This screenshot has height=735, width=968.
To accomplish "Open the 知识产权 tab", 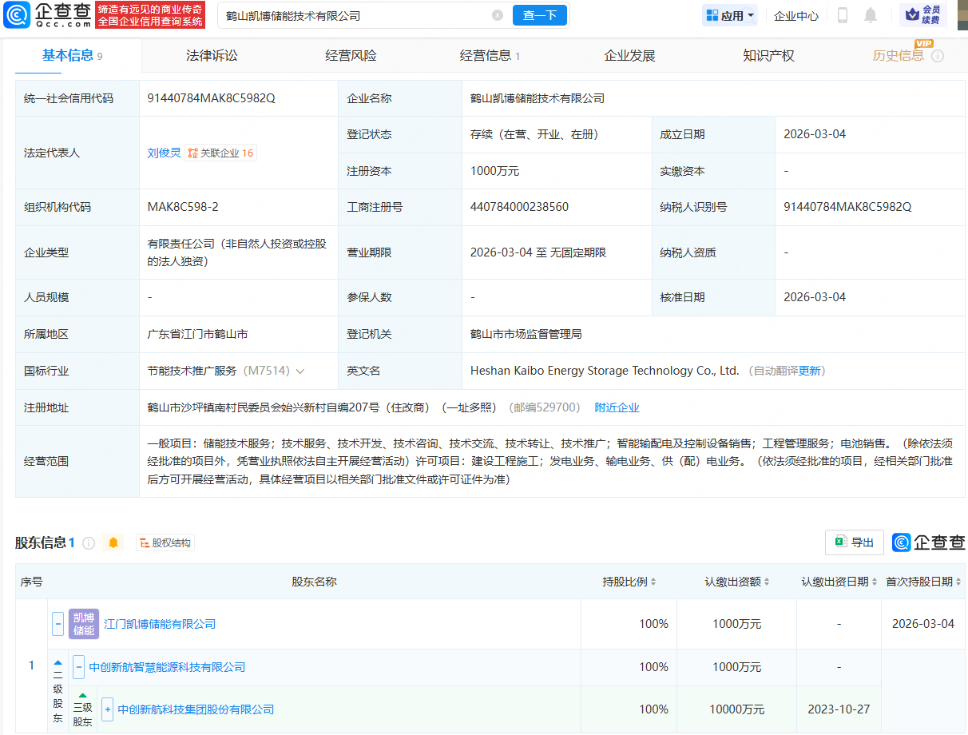I will pos(768,55).
